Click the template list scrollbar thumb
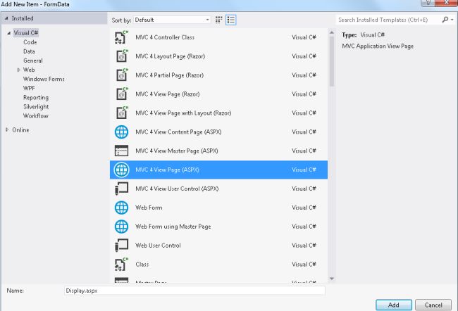Screen dimensions: 458x311 click(x=332, y=61)
